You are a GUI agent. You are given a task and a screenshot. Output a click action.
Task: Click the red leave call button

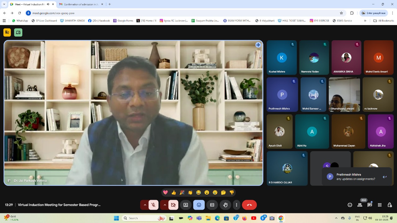249,205
